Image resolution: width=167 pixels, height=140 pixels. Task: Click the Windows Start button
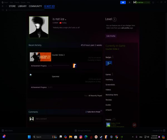click(29, 137)
